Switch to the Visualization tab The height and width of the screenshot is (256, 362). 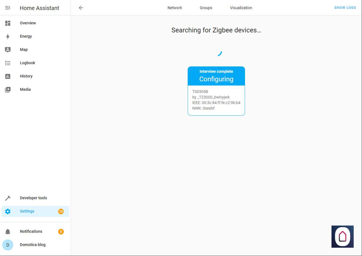[x=241, y=8]
